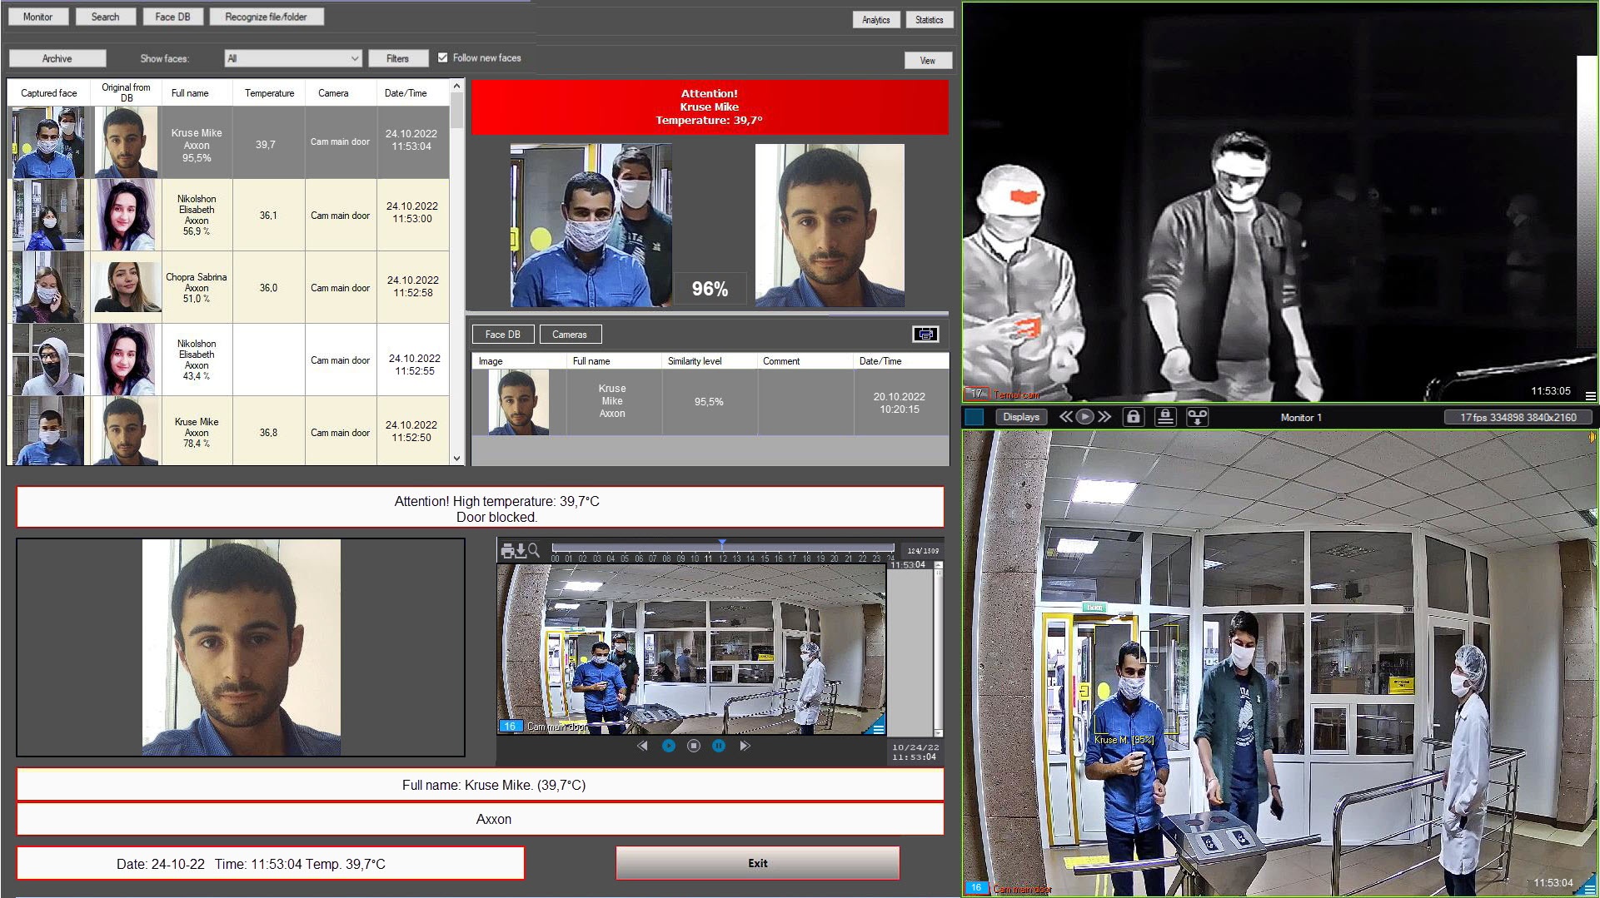Screen dimensions: 1600x898
Task: Open the Face DB top tab
Action: click(172, 17)
